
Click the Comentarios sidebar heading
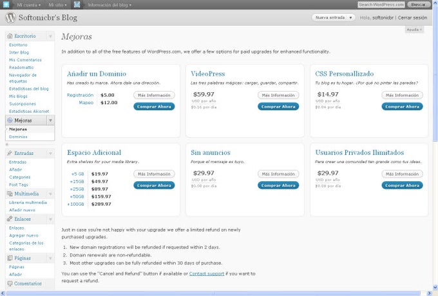click(28, 283)
